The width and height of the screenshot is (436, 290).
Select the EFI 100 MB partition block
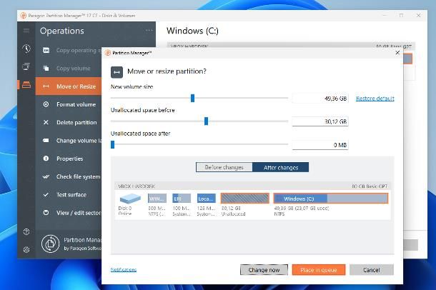coord(182,199)
